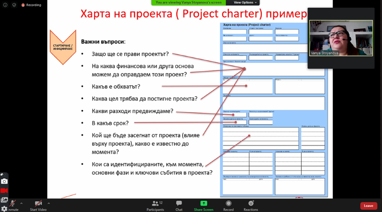
Task: Click the 'Важни въпроси:' heading
Action: point(103,42)
